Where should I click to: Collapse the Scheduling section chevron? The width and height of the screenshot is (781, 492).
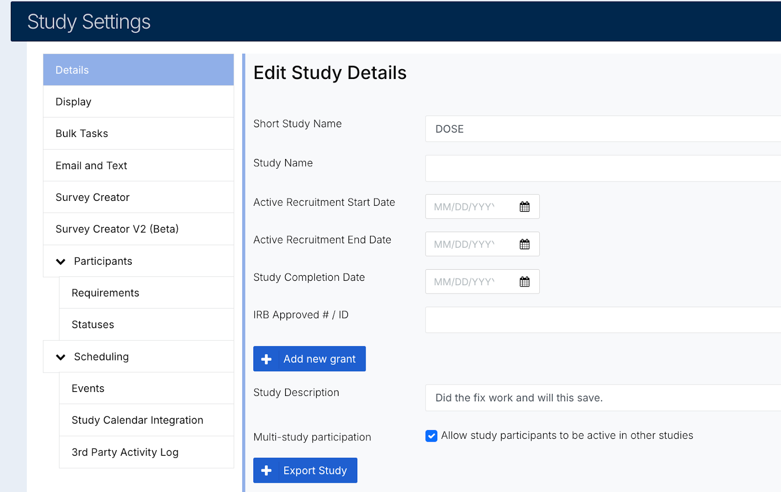click(x=61, y=357)
